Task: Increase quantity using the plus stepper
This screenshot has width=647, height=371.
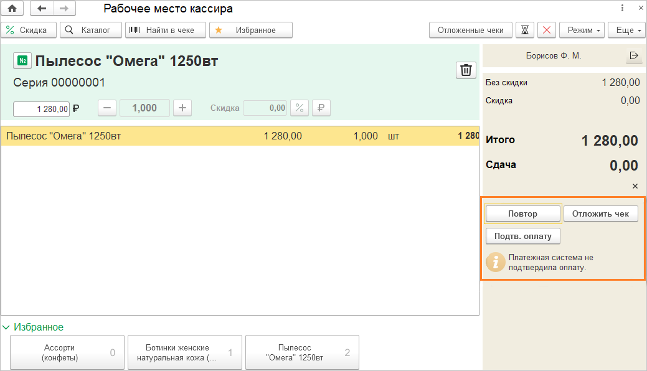Action: [182, 108]
